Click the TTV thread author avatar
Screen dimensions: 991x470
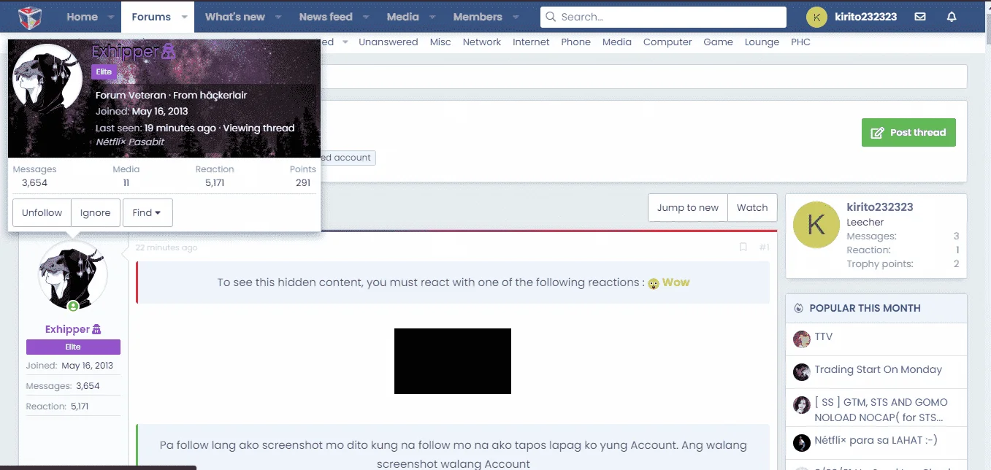tap(802, 339)
